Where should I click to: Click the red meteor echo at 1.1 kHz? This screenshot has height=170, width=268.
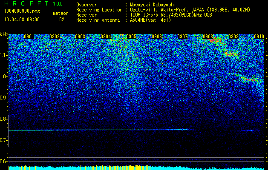tap(231, 54)
